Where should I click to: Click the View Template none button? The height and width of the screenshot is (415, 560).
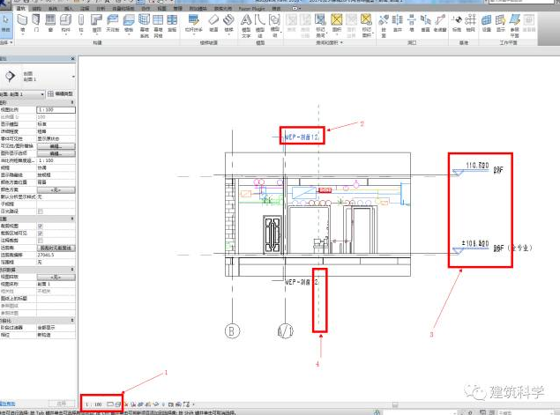coord(56,277)
